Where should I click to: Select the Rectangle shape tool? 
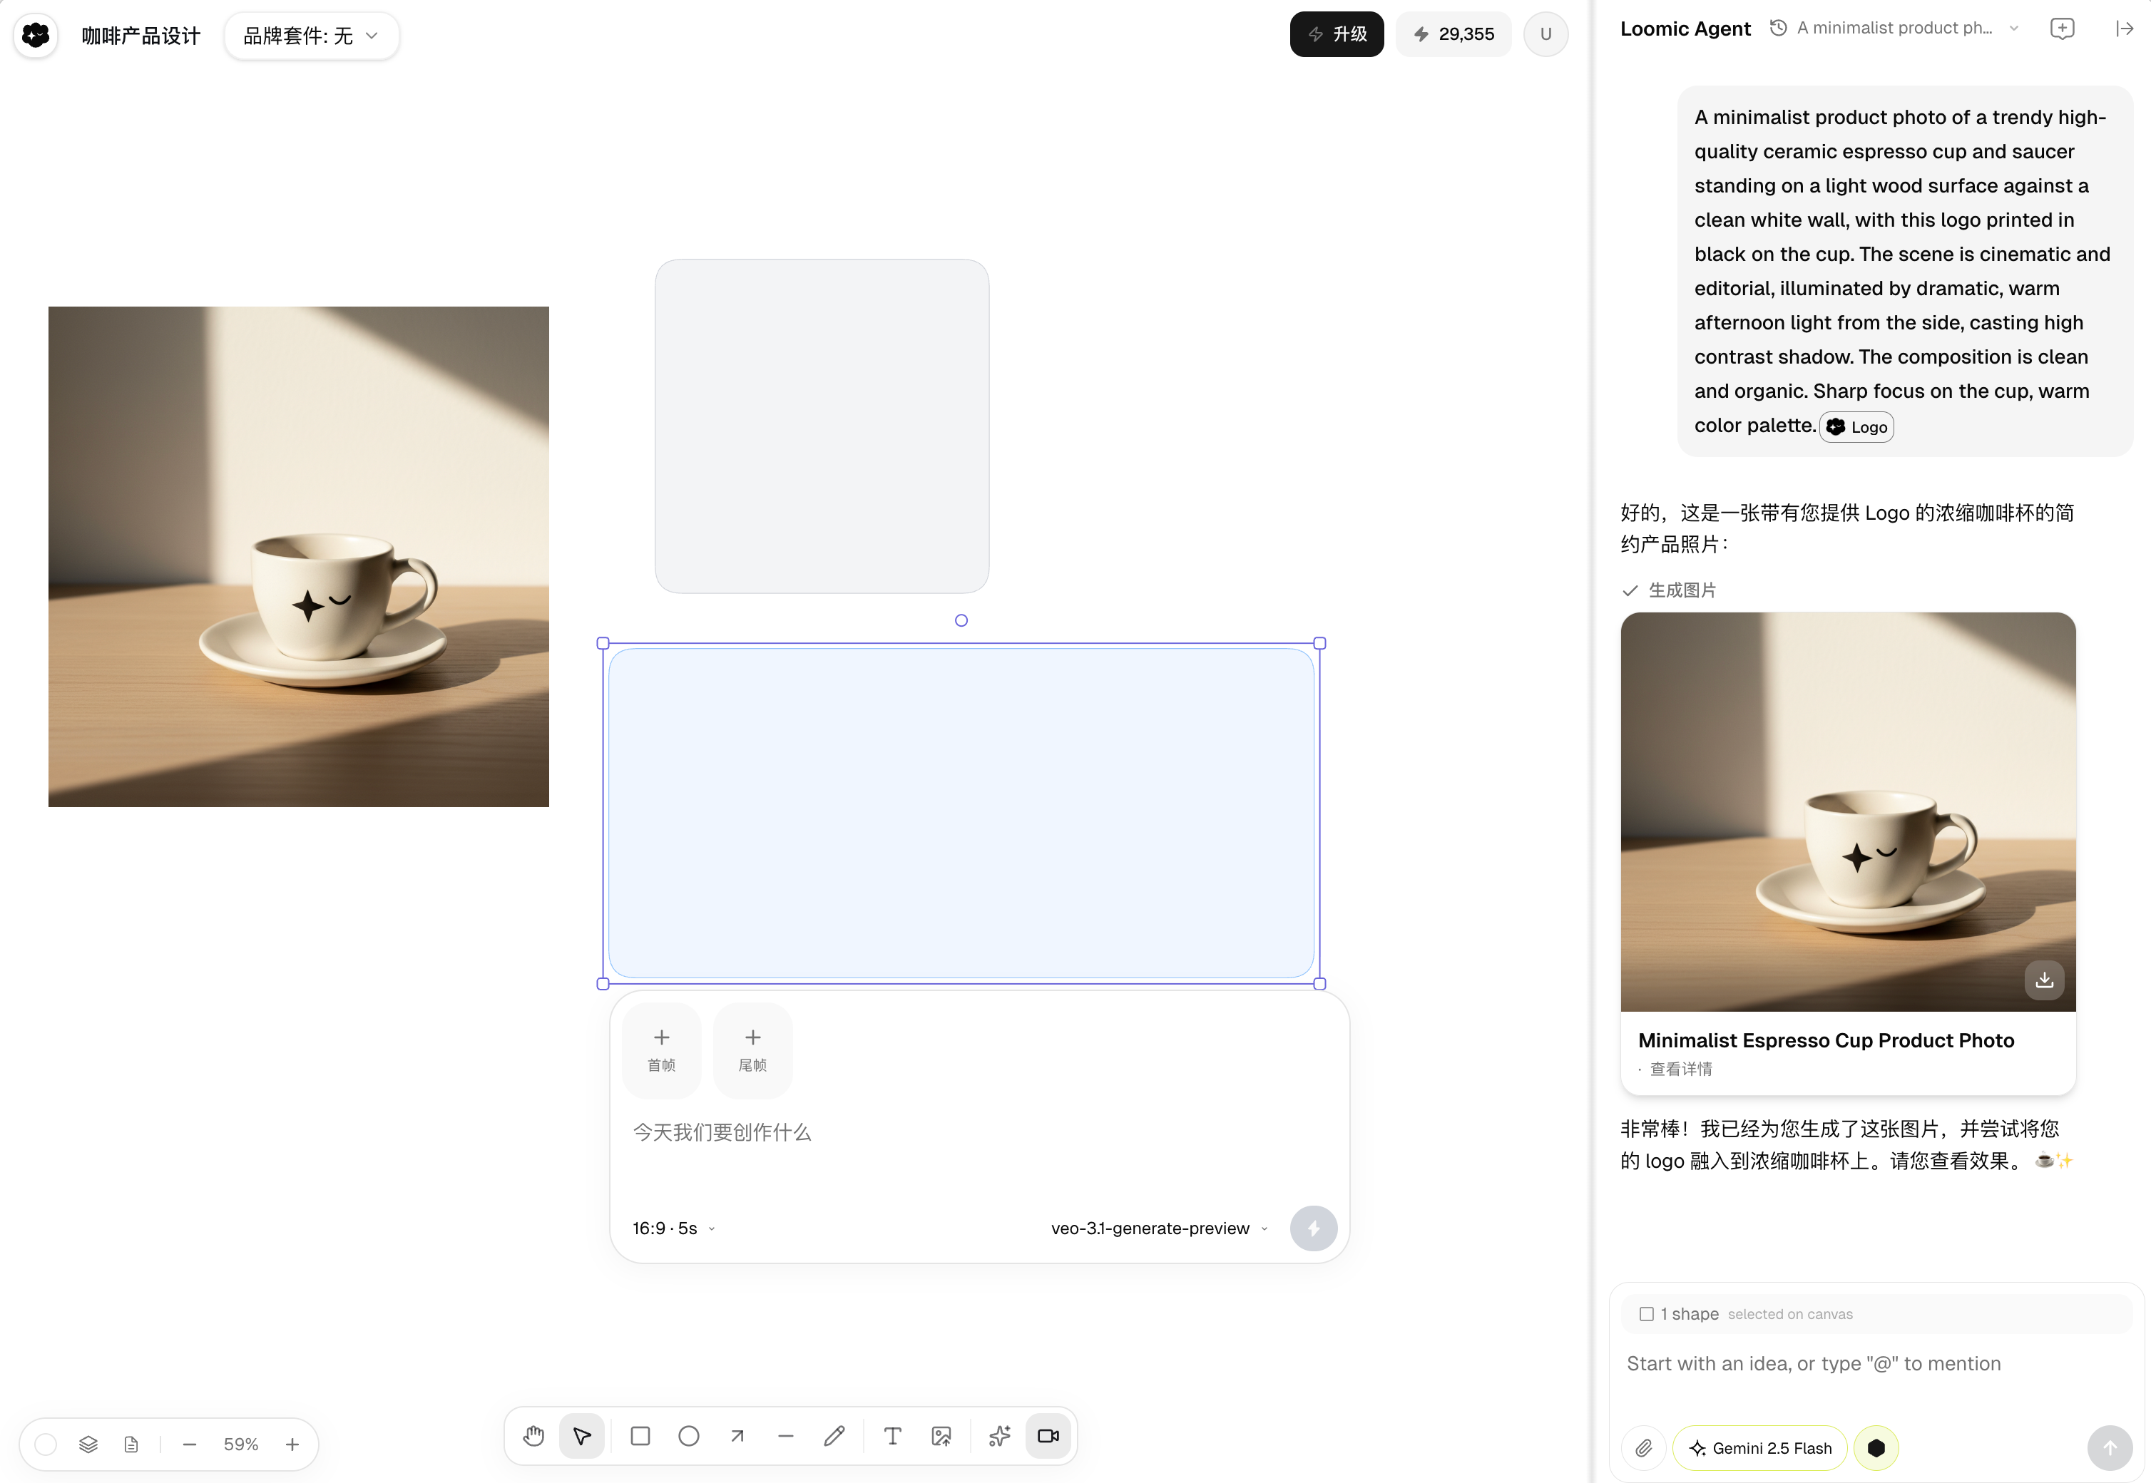click(640, 1437)
